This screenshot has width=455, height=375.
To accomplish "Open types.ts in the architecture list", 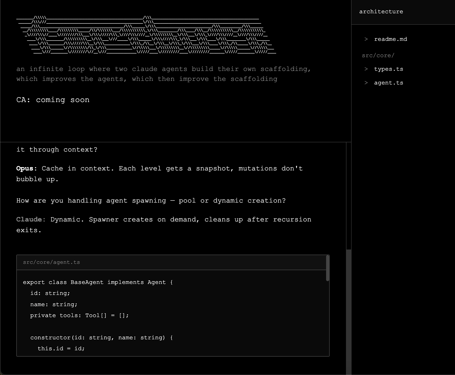I will coord(389,69).
